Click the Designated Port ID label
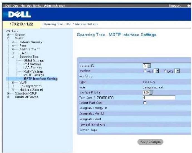Screen dimensions: 192x153 pos(92,114)
